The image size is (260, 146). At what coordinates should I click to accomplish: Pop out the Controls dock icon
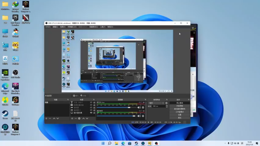tap(189, 100)
